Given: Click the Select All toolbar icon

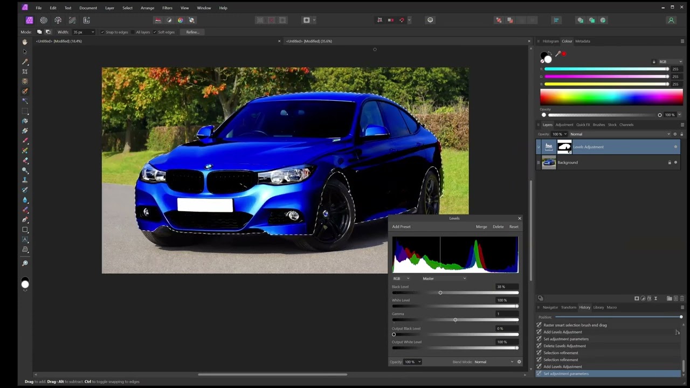Looking at the screenshot, I should (x=260, y=20).
